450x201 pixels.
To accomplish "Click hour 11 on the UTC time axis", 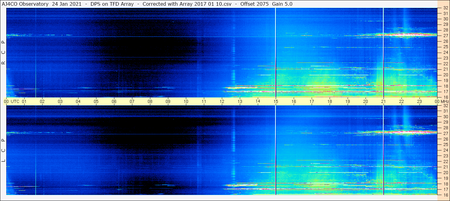I will point(204,101).
